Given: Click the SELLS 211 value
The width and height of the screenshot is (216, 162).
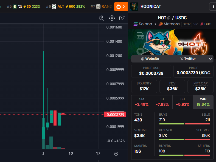Looking at the screenshot, I should click(x=207, y=120).
